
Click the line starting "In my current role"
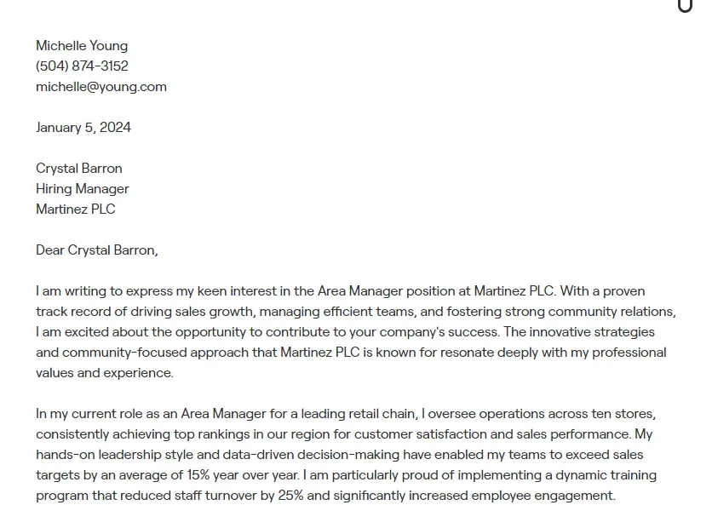pyautogui.click(x=346, y=414)
